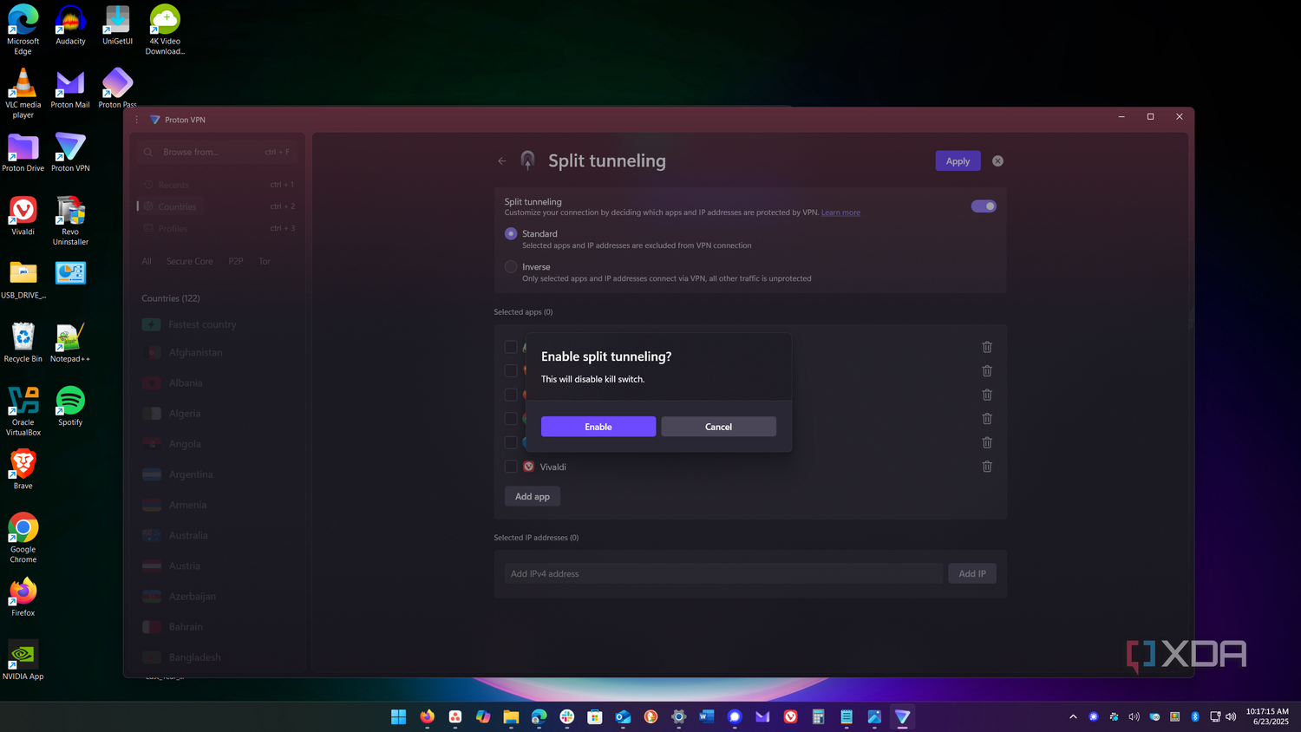The image size is (1301, 732).
Task: Choose Albania in the country list
Action: (x=217, y=383)
